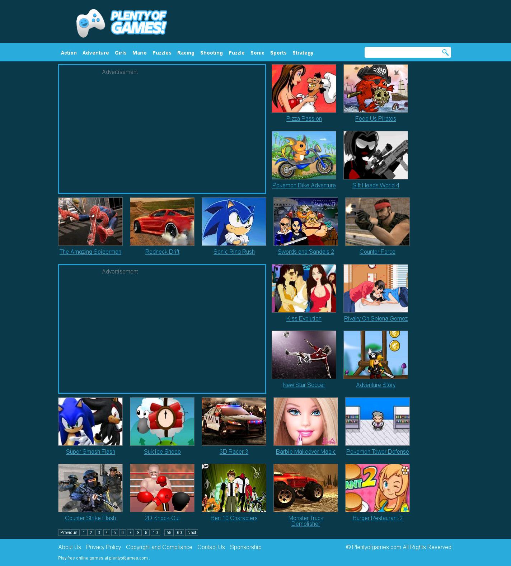Viewport: 511px width, 566px height.
Task: Open the Kiss Evolution thumbnail image
Action: tap(304, 288)
